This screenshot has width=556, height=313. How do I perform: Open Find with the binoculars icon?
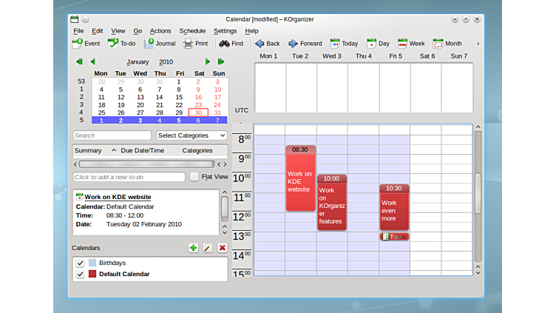pyautogui.click(x=231, y=44)
